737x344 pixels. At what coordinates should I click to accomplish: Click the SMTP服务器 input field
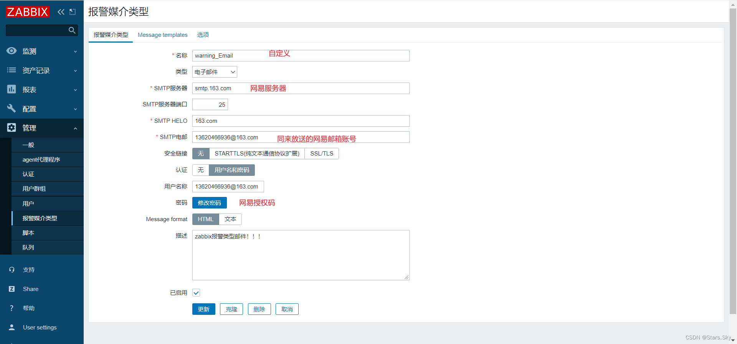[301, 88]
